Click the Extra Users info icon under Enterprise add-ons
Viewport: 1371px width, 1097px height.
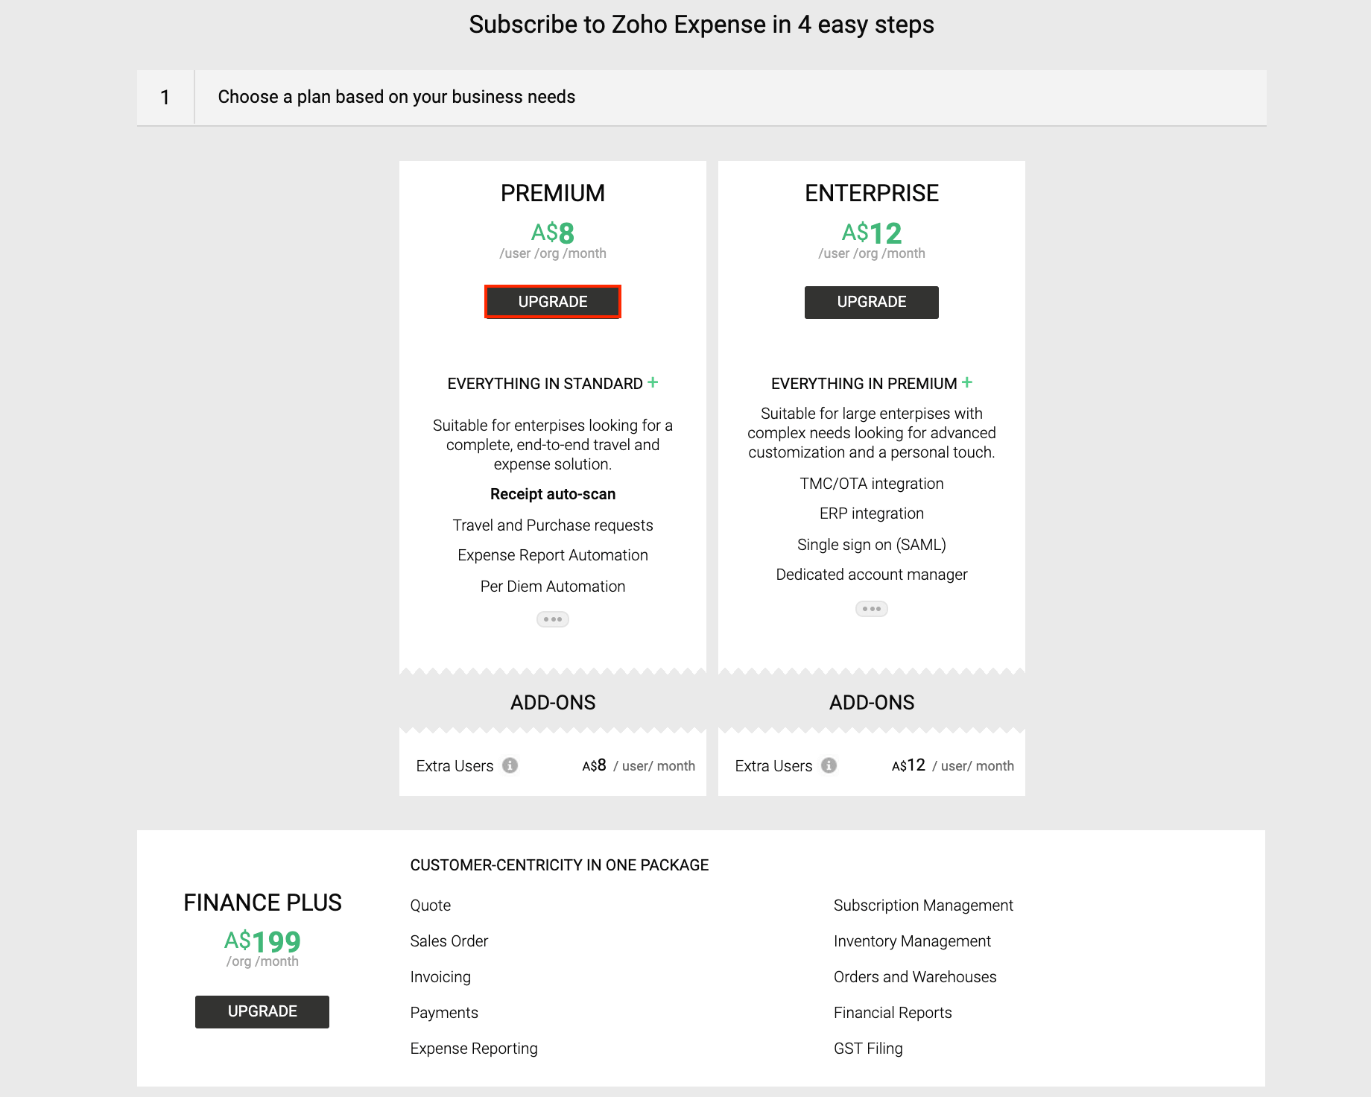(829, 765)
